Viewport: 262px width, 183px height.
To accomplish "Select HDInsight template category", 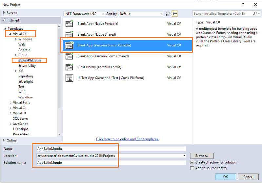I will click(21, 129).
